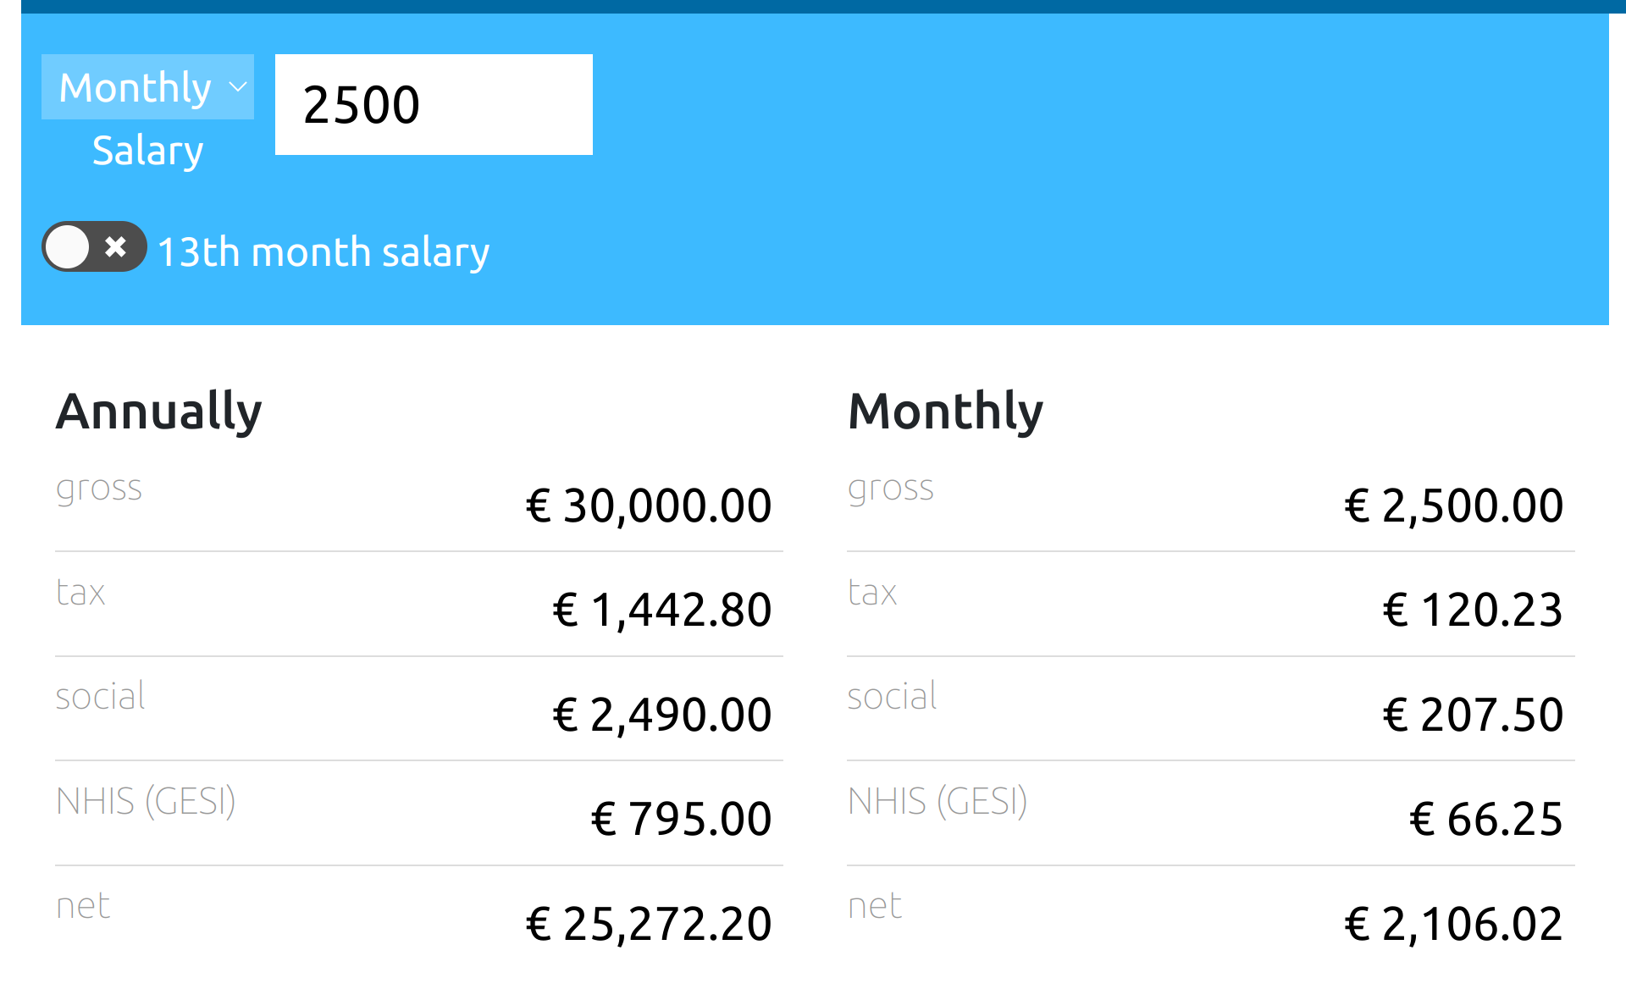Select the annual net amount € 25,272.20
This screenshot has width=1626, height=989.
click(x=649, y=924)
